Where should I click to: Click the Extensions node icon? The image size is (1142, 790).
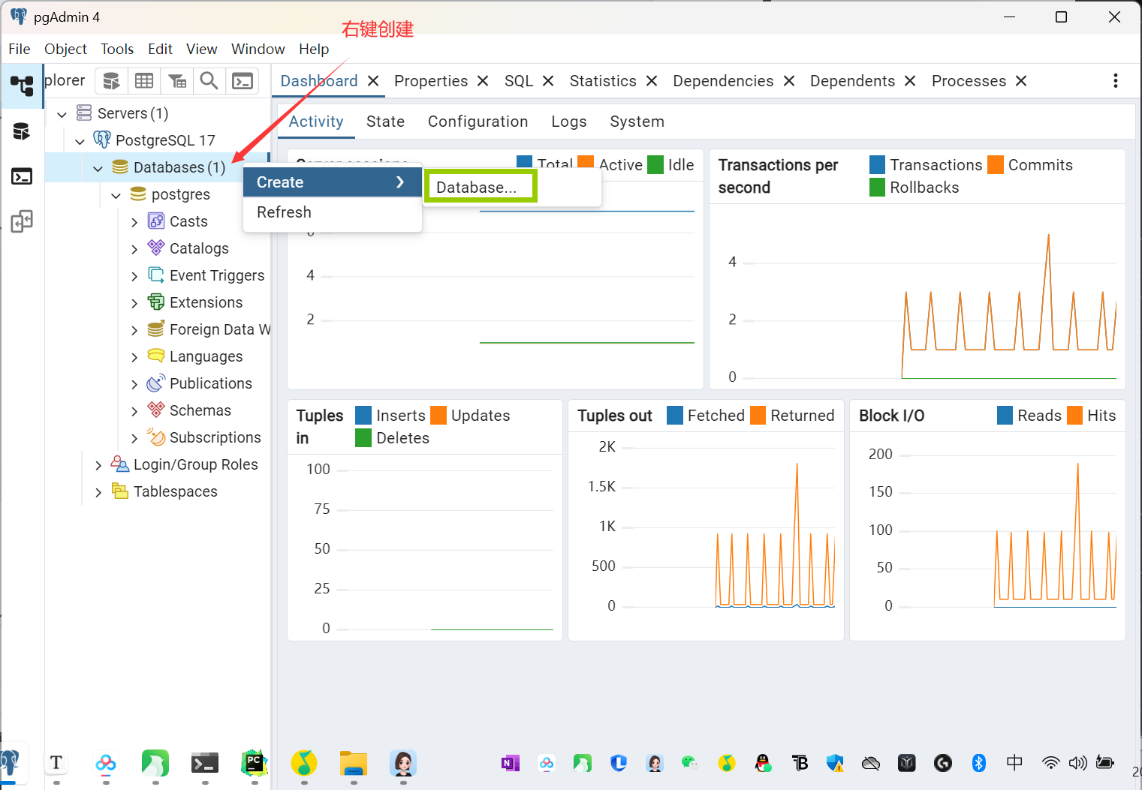156,302
